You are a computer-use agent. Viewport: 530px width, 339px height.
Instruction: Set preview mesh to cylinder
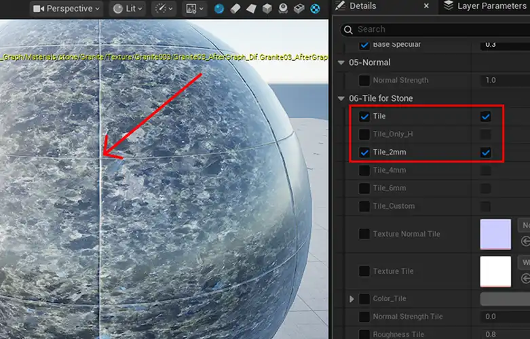tap(235, 8)
